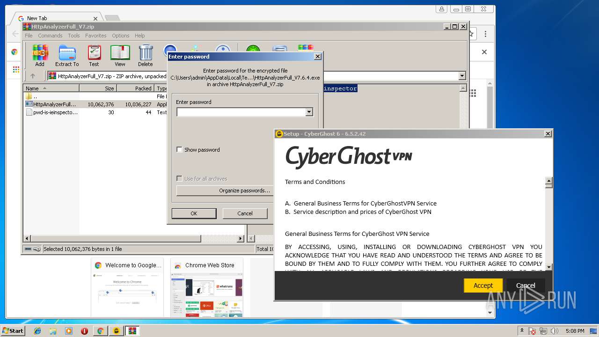Go up one folder with the arrow icon

33,76
